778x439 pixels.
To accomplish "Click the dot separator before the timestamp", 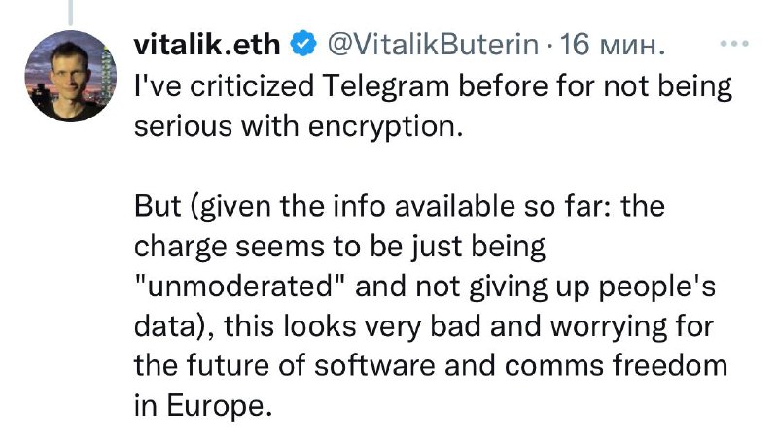I will [548, 46].
